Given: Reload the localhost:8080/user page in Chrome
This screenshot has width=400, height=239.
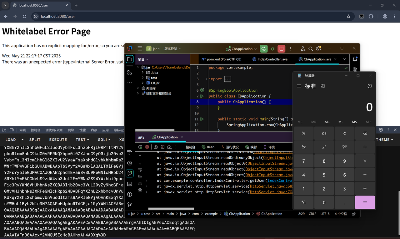Looking at the screenshot, I should click(24, 16).
